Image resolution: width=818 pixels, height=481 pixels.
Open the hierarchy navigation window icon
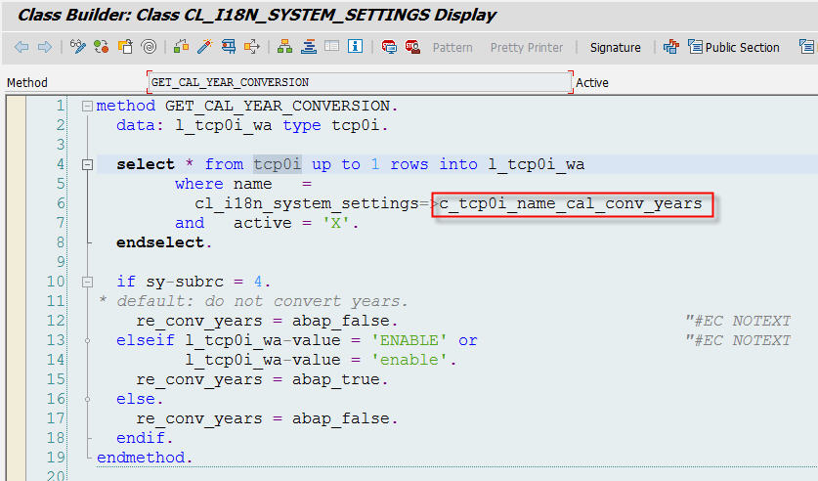click(284, 47)
